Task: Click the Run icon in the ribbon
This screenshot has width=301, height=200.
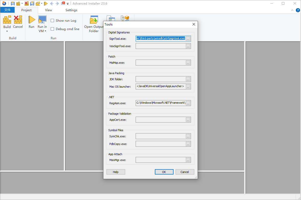Action: (31, 20)
